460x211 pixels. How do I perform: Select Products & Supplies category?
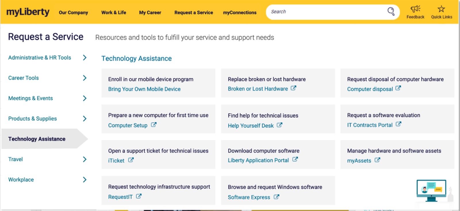click(32, 119)
